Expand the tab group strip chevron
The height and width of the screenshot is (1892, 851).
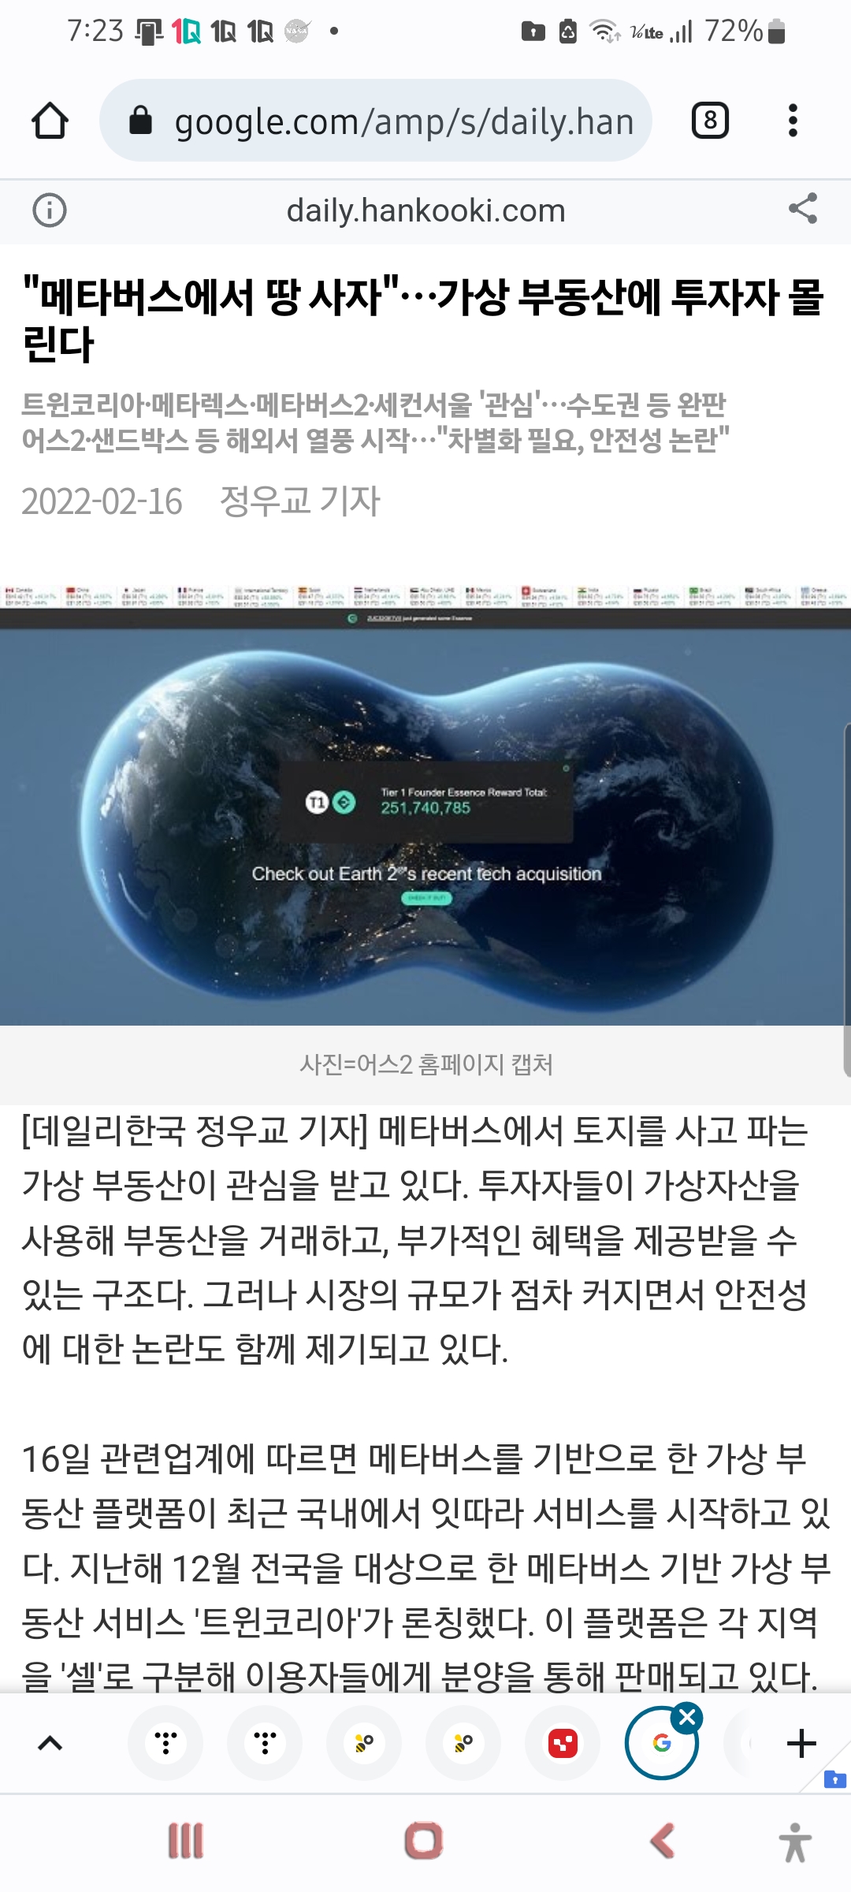tap(50, 1743)
